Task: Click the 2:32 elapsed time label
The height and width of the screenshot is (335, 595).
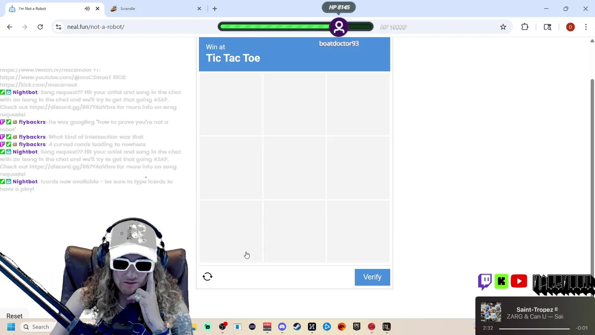Action: 488,328
